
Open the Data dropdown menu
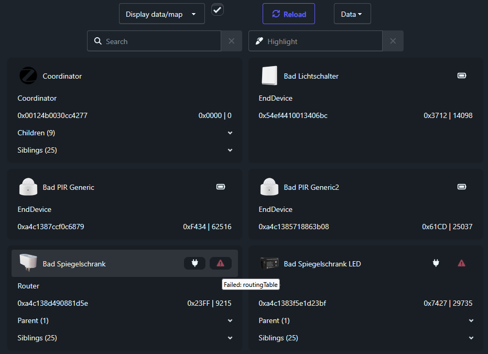(x=352, y=14)
